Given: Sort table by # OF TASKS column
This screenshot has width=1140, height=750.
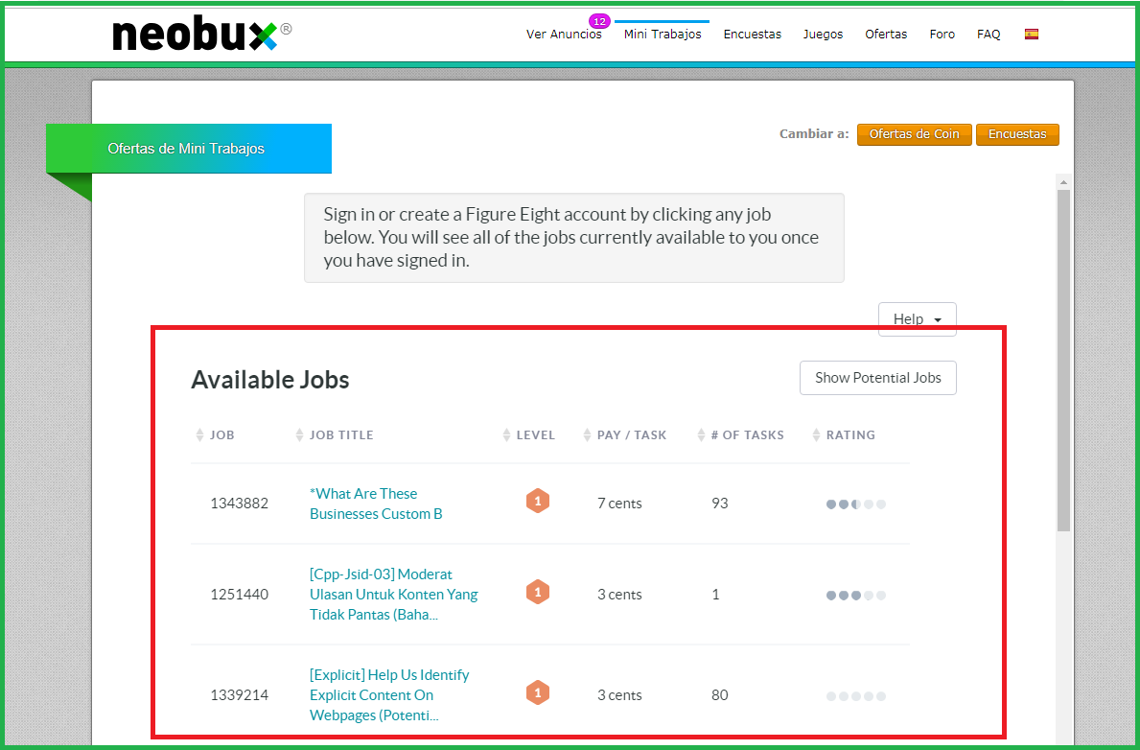Looking at the screenshot, I should point(740,435).
